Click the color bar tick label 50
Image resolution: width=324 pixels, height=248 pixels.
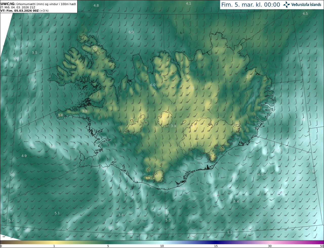coord(322,246)
